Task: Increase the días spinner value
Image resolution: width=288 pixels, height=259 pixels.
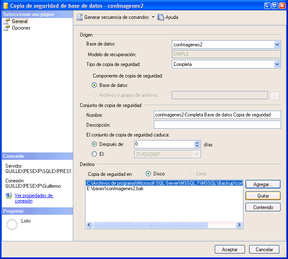Action: point(197,143)
